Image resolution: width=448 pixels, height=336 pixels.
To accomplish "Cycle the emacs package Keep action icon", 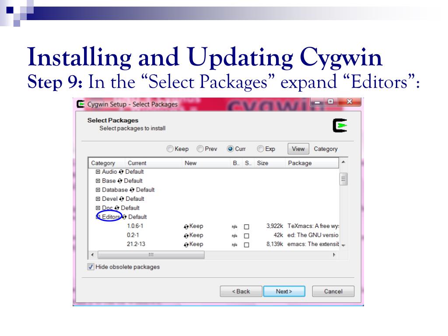I will [x=186, y=245].
